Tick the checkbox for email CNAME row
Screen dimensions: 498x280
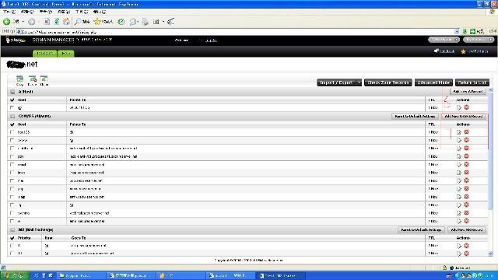coord(12,165)
